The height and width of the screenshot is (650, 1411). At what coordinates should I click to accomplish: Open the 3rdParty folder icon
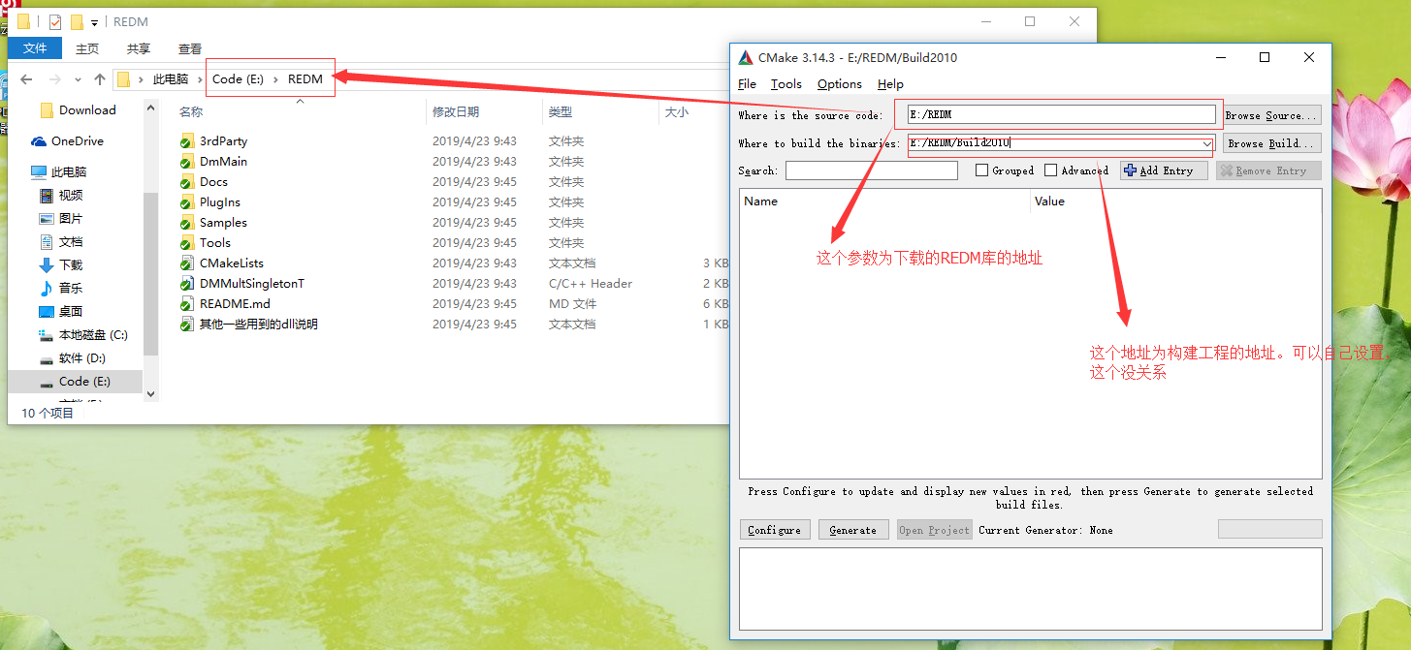[187, 140]
